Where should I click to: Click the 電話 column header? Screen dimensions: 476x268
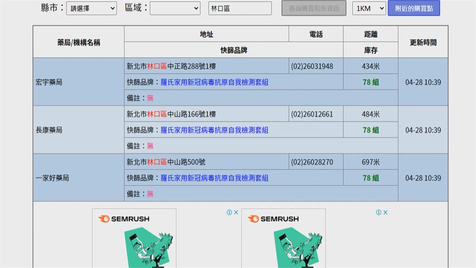tap(316, 34)
